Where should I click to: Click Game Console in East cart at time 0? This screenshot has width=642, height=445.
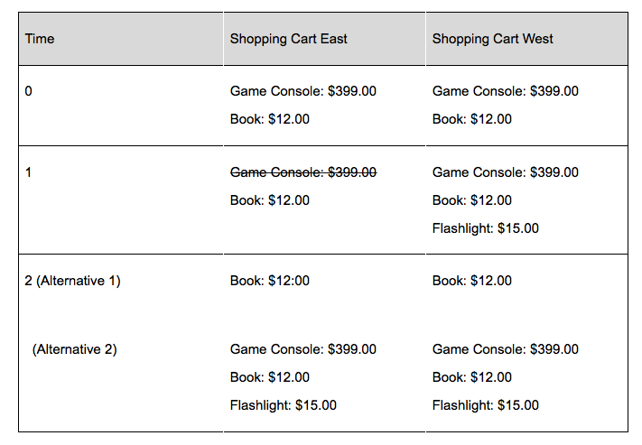coord(302,91)
